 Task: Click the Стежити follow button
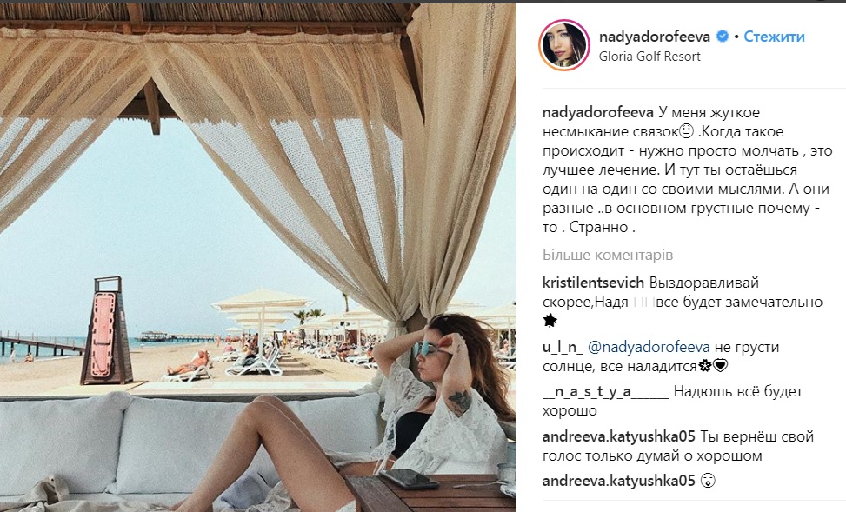pos(774,37)
